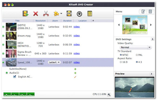Expand the Sigma Brush Review row

coord(3,54)
